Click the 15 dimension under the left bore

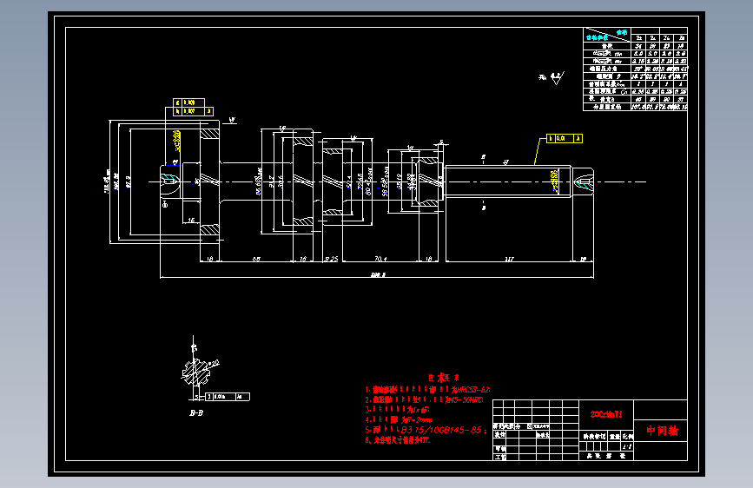pos(191,221)
